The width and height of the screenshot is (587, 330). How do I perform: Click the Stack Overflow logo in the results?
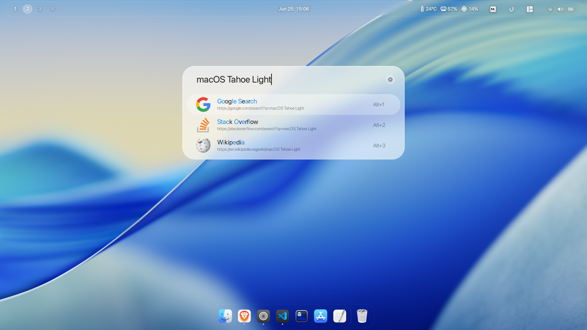[203, 125]
